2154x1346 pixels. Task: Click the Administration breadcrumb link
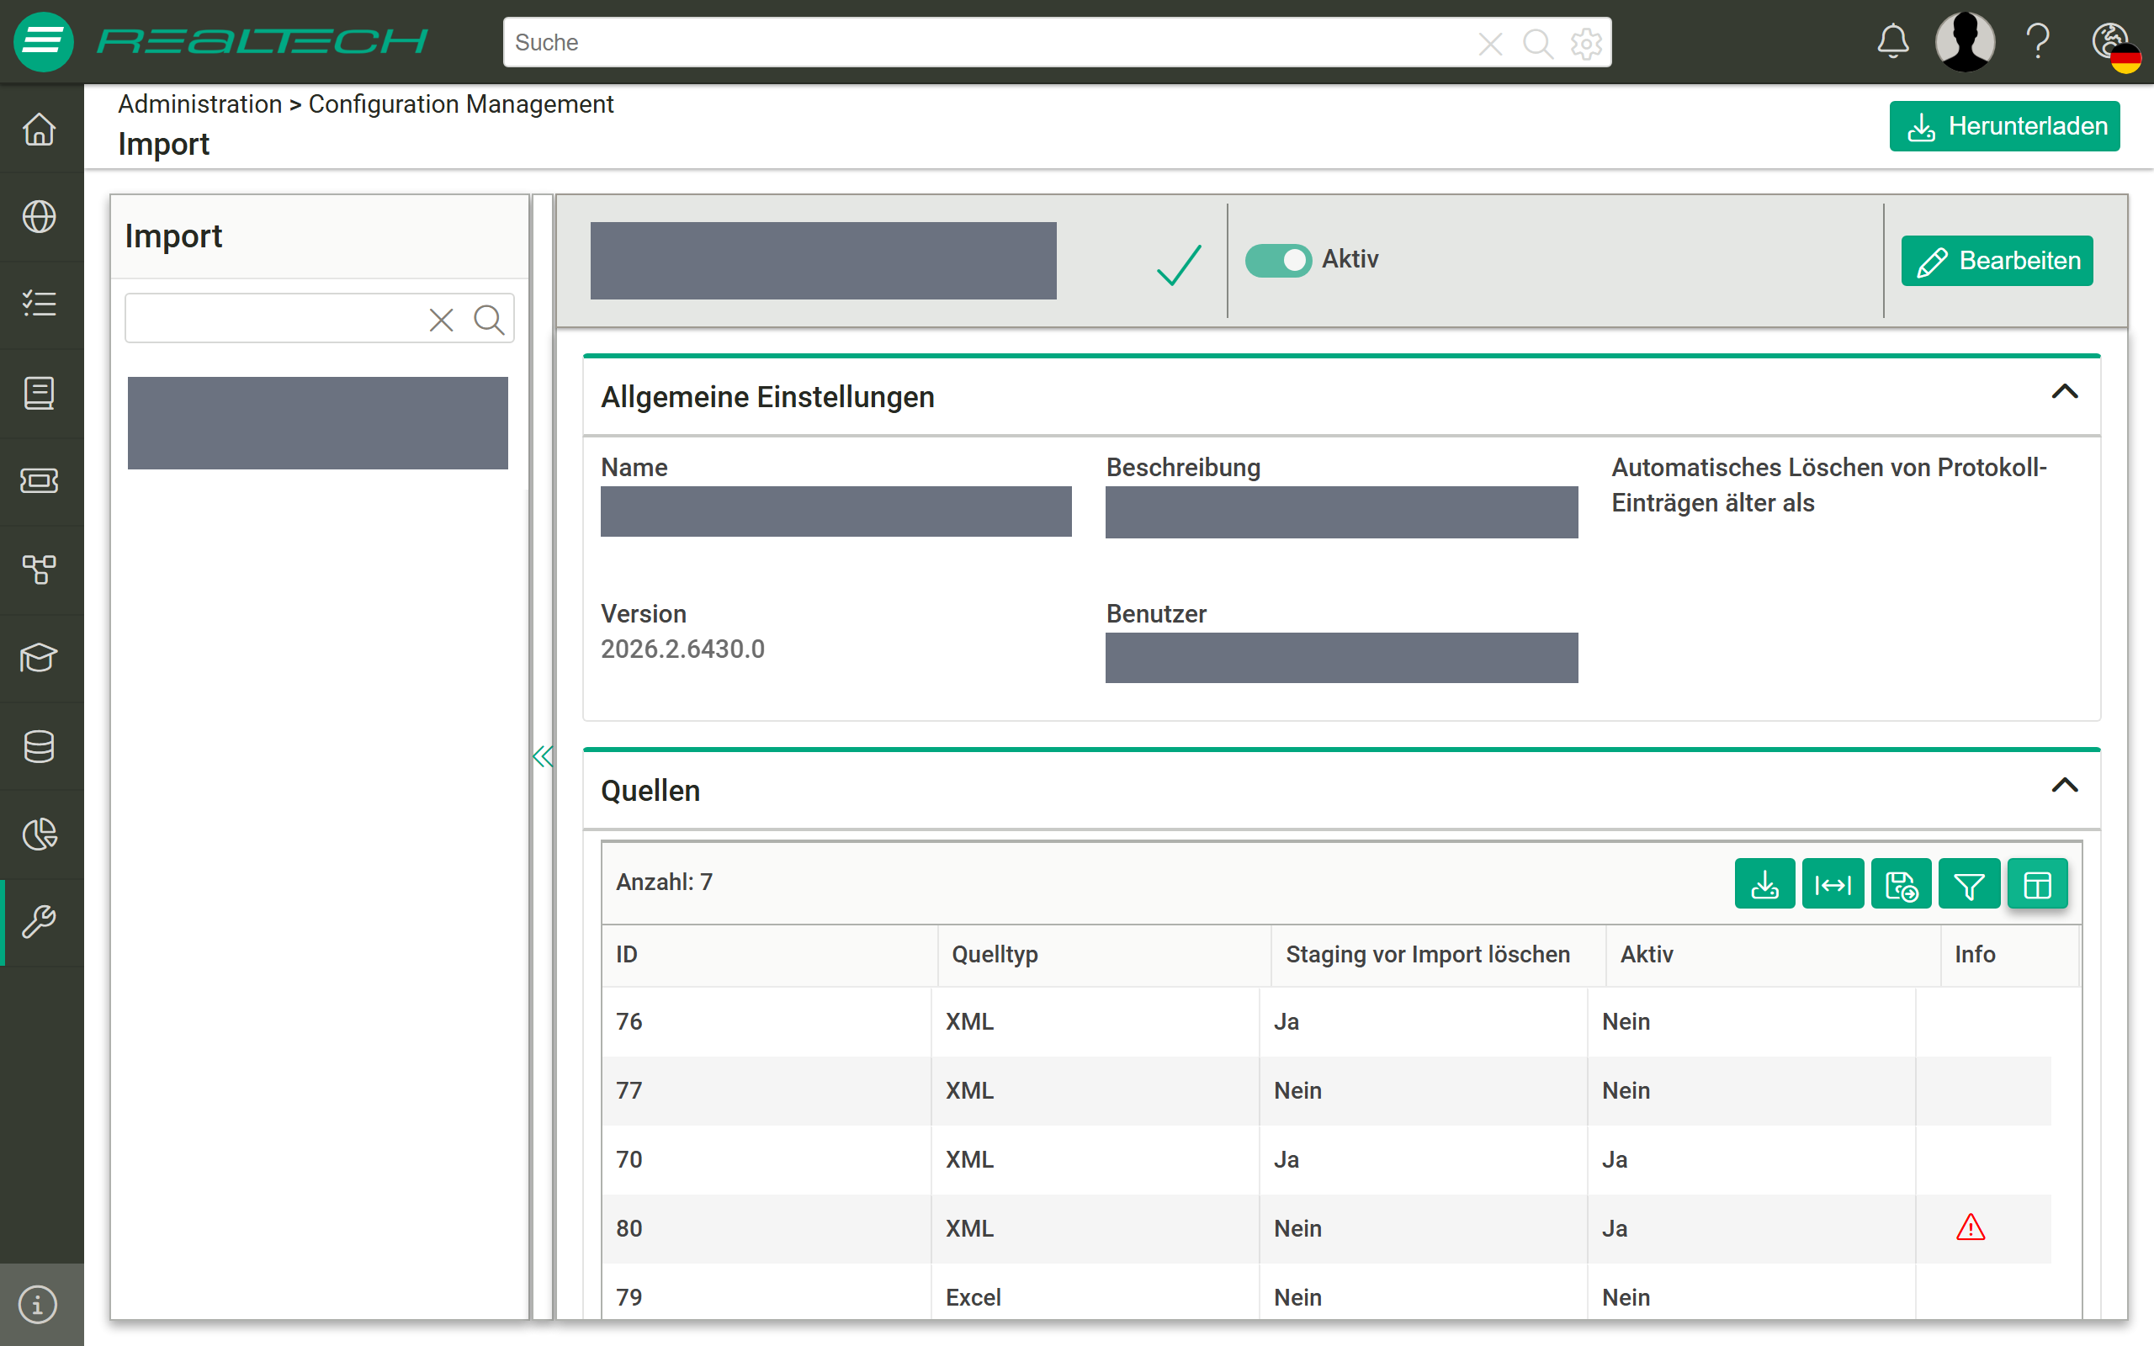(x=199, y=104)
